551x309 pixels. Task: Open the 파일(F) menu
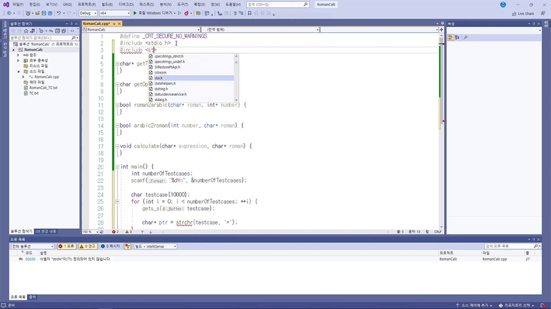click(18, 5)
